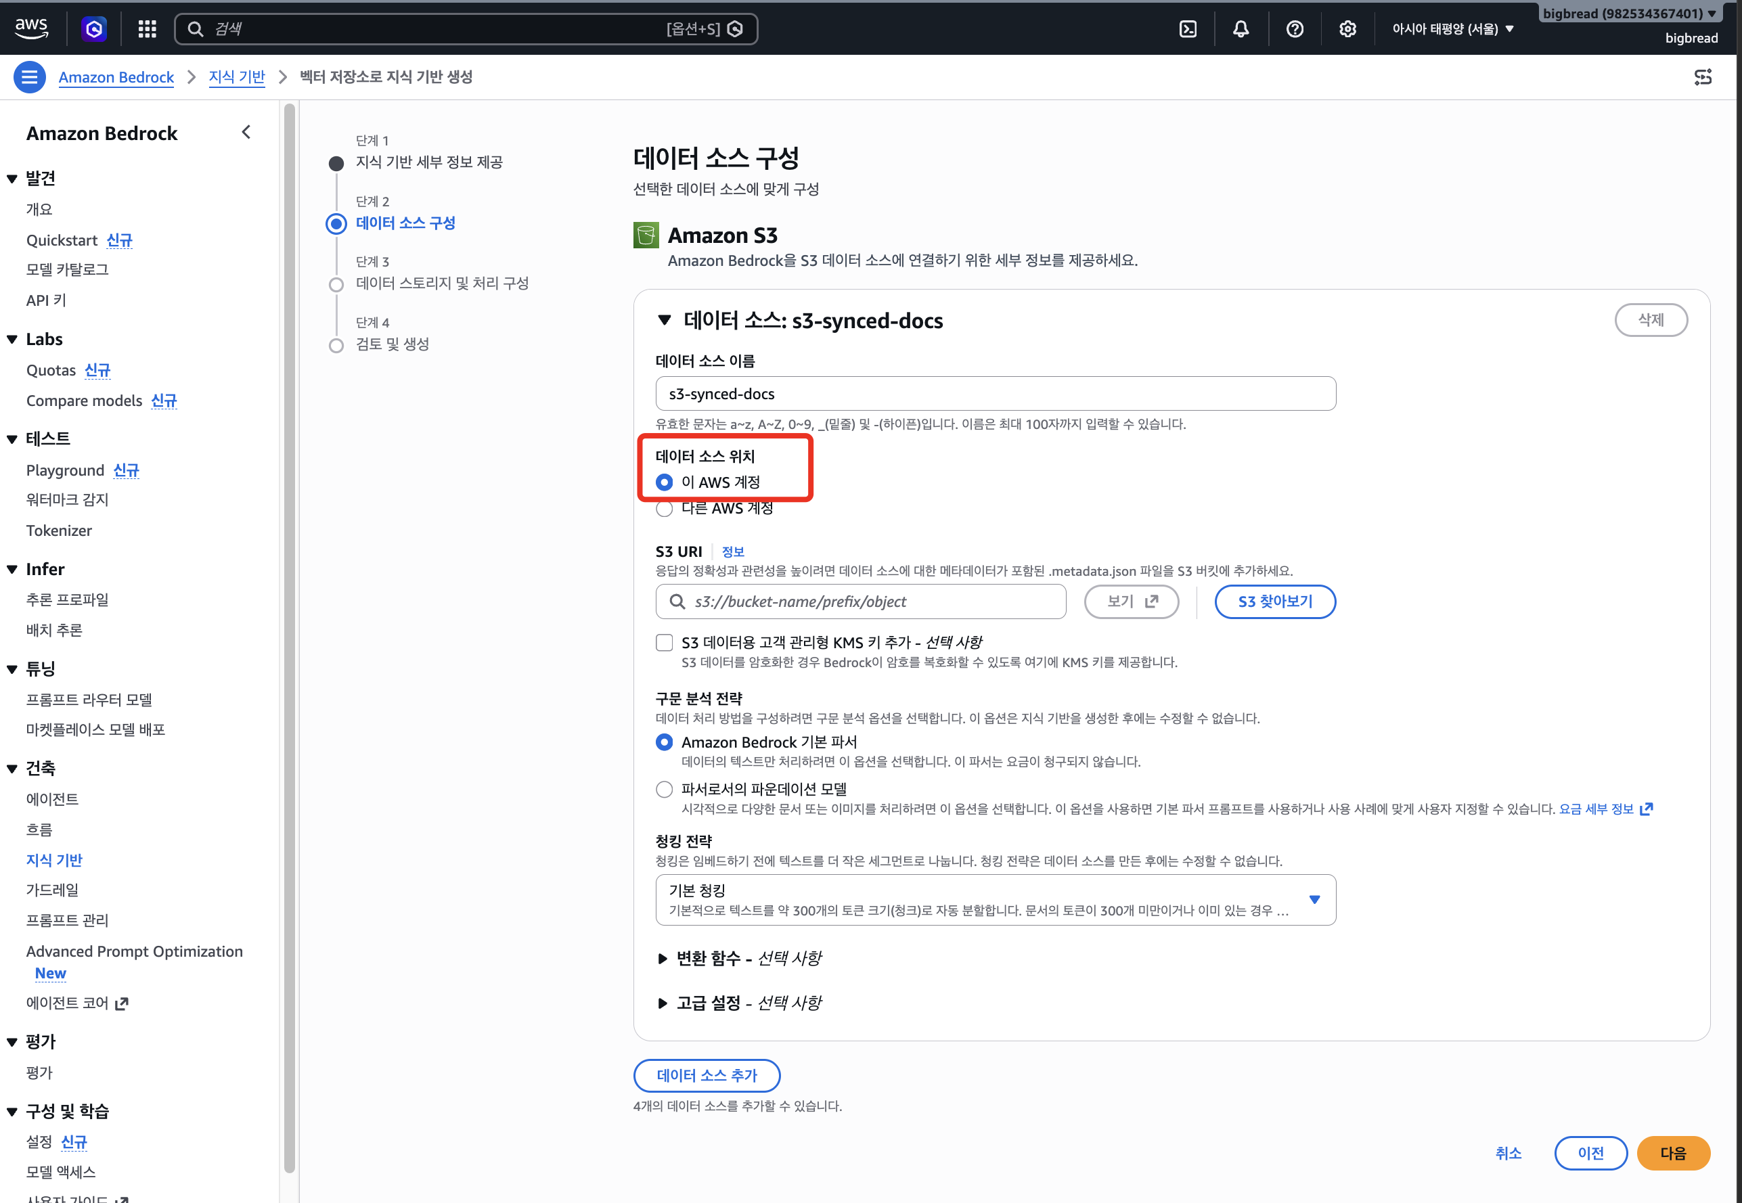The image size is (1742, 1203).
Task: Expand the 고급 설정 section
Action: point(740,1003)
